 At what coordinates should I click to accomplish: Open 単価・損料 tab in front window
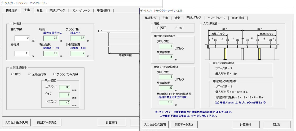(x=238, y=18)
